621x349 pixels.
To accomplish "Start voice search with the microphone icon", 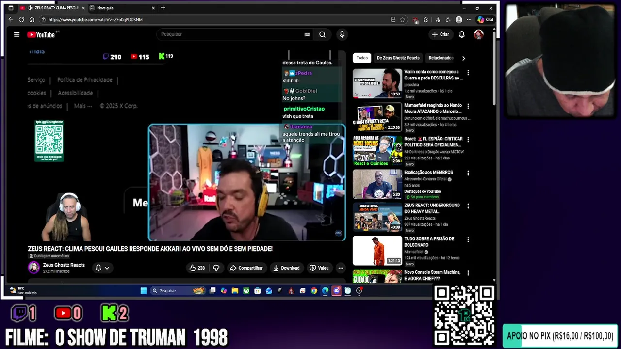I will tap(342, 34).
